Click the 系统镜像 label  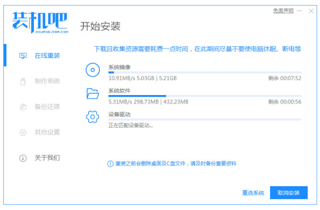coord(119,67)
